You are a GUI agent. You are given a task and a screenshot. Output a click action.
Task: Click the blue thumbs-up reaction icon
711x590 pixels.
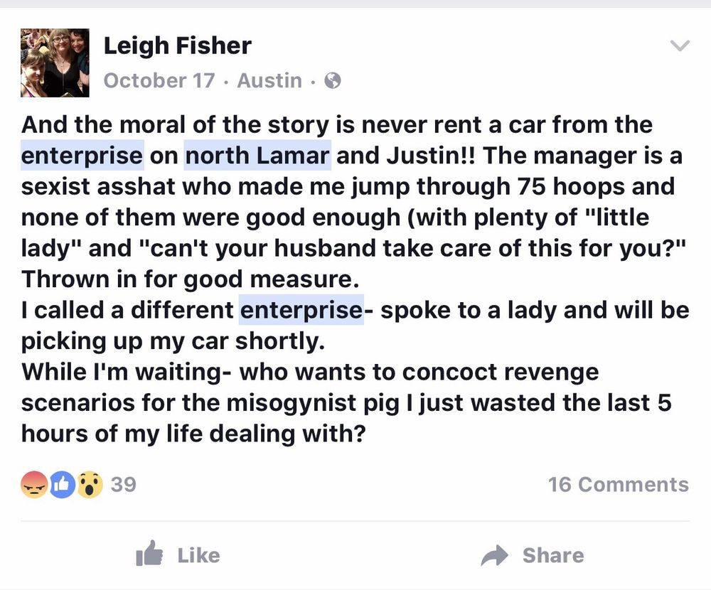pyautogui.click(x=62, y=485)
